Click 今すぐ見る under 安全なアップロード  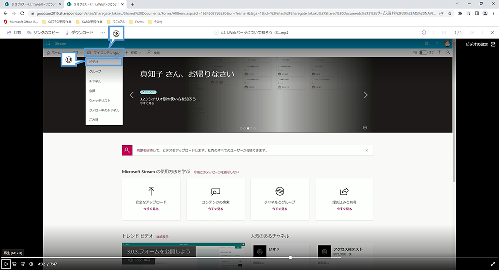tap(151, 209)
